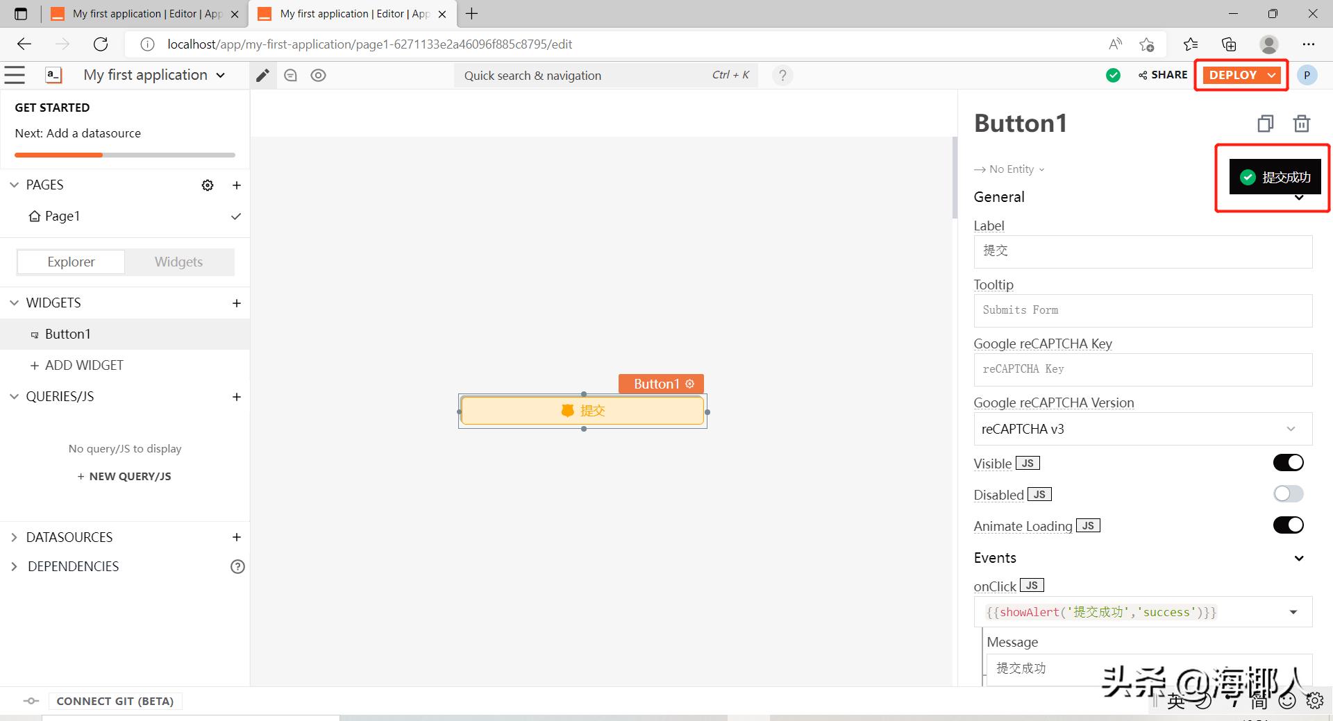Click the Label input field
Image resolution: width=1333 pixels, height=721 pixels.
point(1143,251)
